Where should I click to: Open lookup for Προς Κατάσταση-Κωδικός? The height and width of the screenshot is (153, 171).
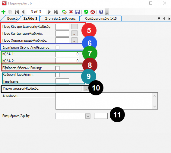point(74,33)
